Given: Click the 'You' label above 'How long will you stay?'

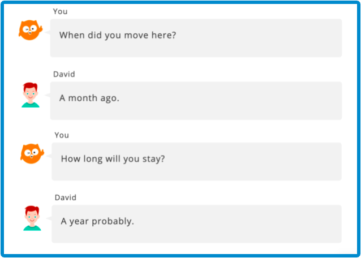Looking at the screenshot, I should pos(62,135).
